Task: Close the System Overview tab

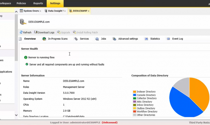Action: [x=40, y=11]
